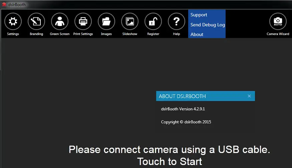Open the Green Screen icon
Screen dimensions: 292x168
[x=60, y=21]
